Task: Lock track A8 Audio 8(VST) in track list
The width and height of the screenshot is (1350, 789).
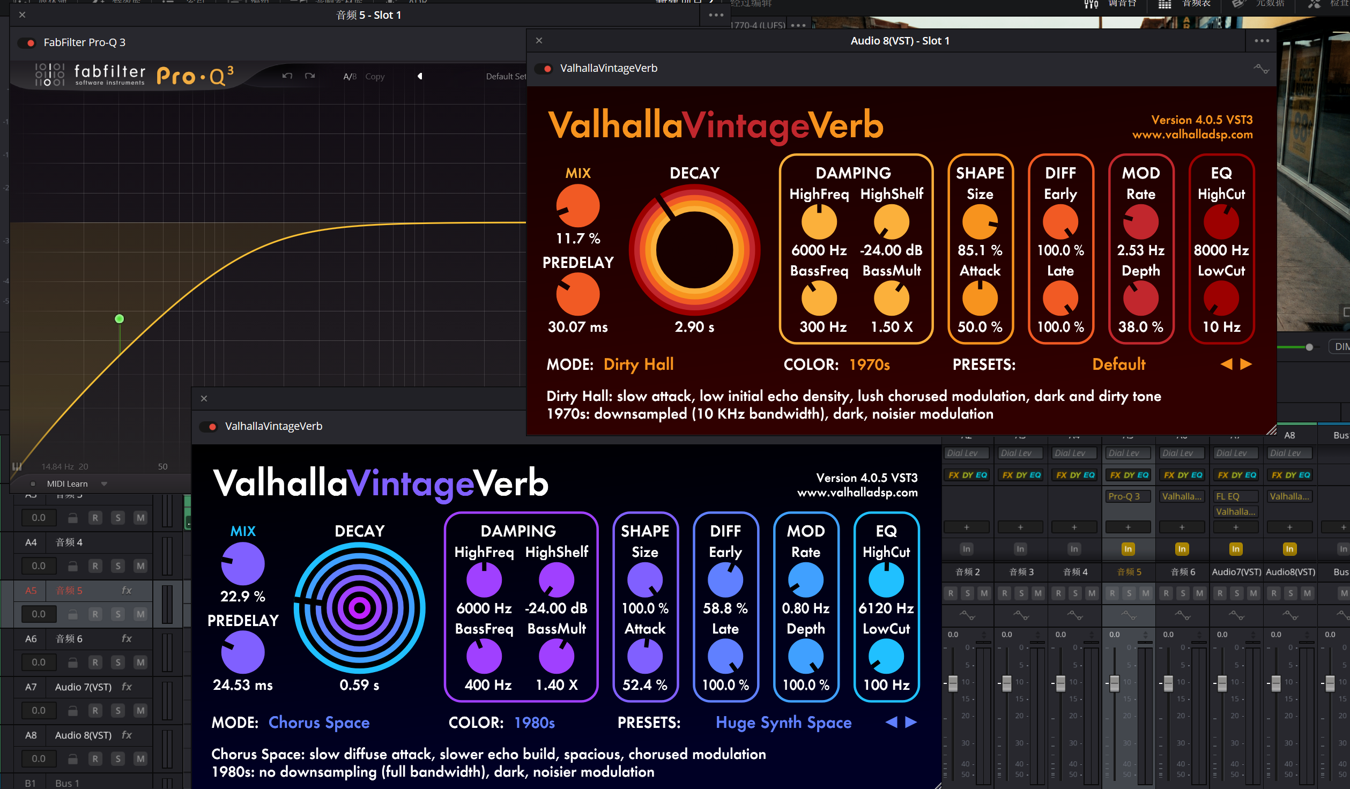Action: point(73,759)
